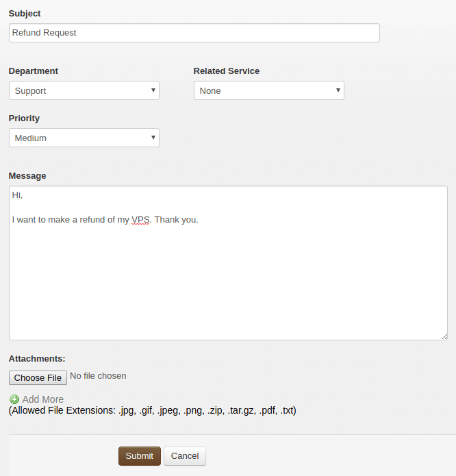Click the Message label above the text area
The width and height of the screenshot is (456, 476).
tap(27, 176)
